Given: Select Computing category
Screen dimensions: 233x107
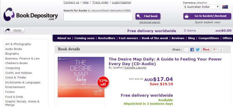Looking at the screenshot, I should click(x=12, y=68).
